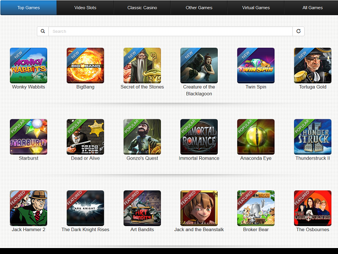The height and width of the screenshot is (254, 338).
Task: Click the Tortuga Gold label
Action: 313,87
